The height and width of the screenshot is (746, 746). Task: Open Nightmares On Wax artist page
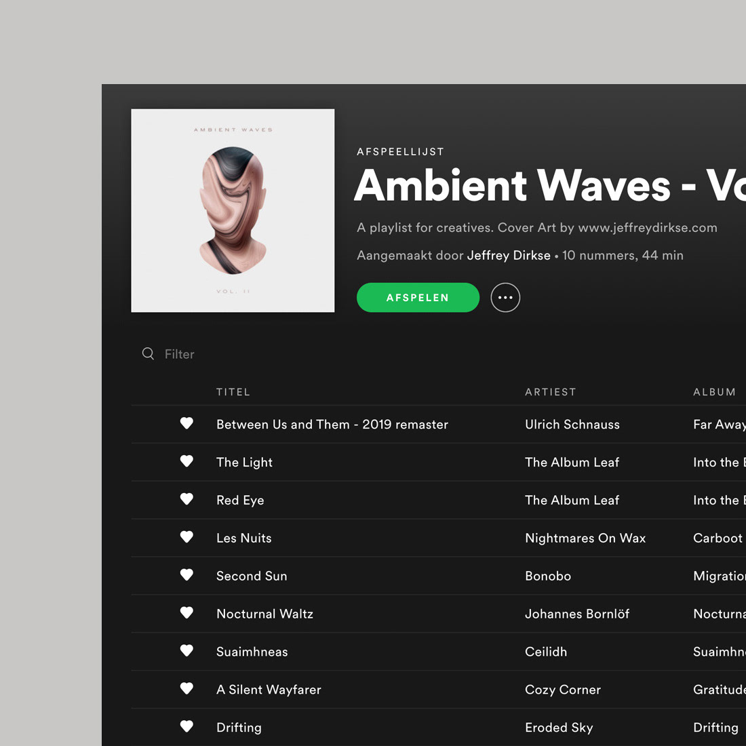click(x=585, y=538)
